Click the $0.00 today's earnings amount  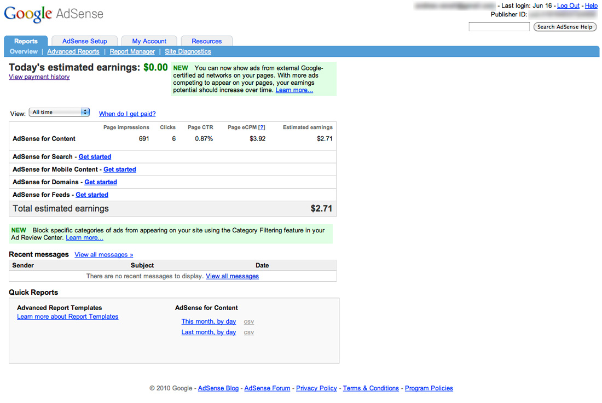(155, 67)
